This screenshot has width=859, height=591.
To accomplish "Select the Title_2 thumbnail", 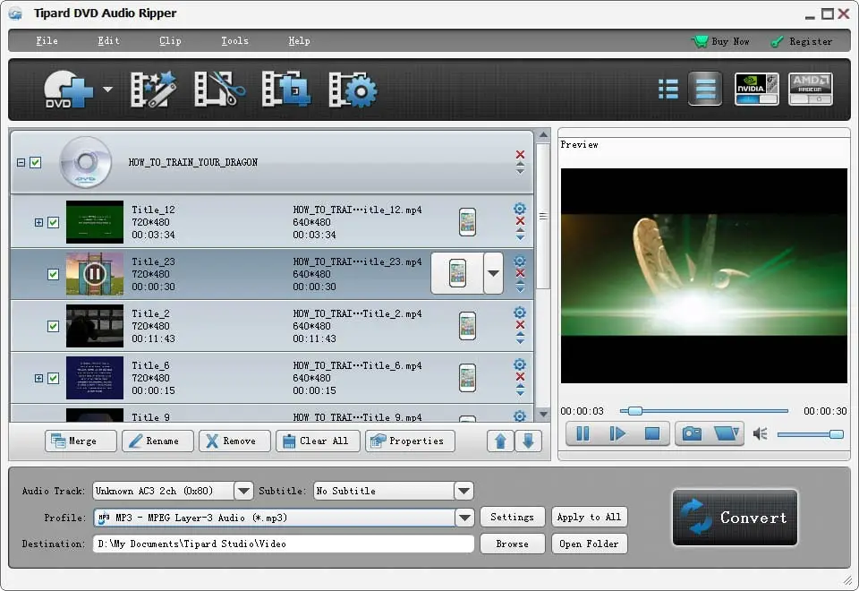I will click(95, 326).
